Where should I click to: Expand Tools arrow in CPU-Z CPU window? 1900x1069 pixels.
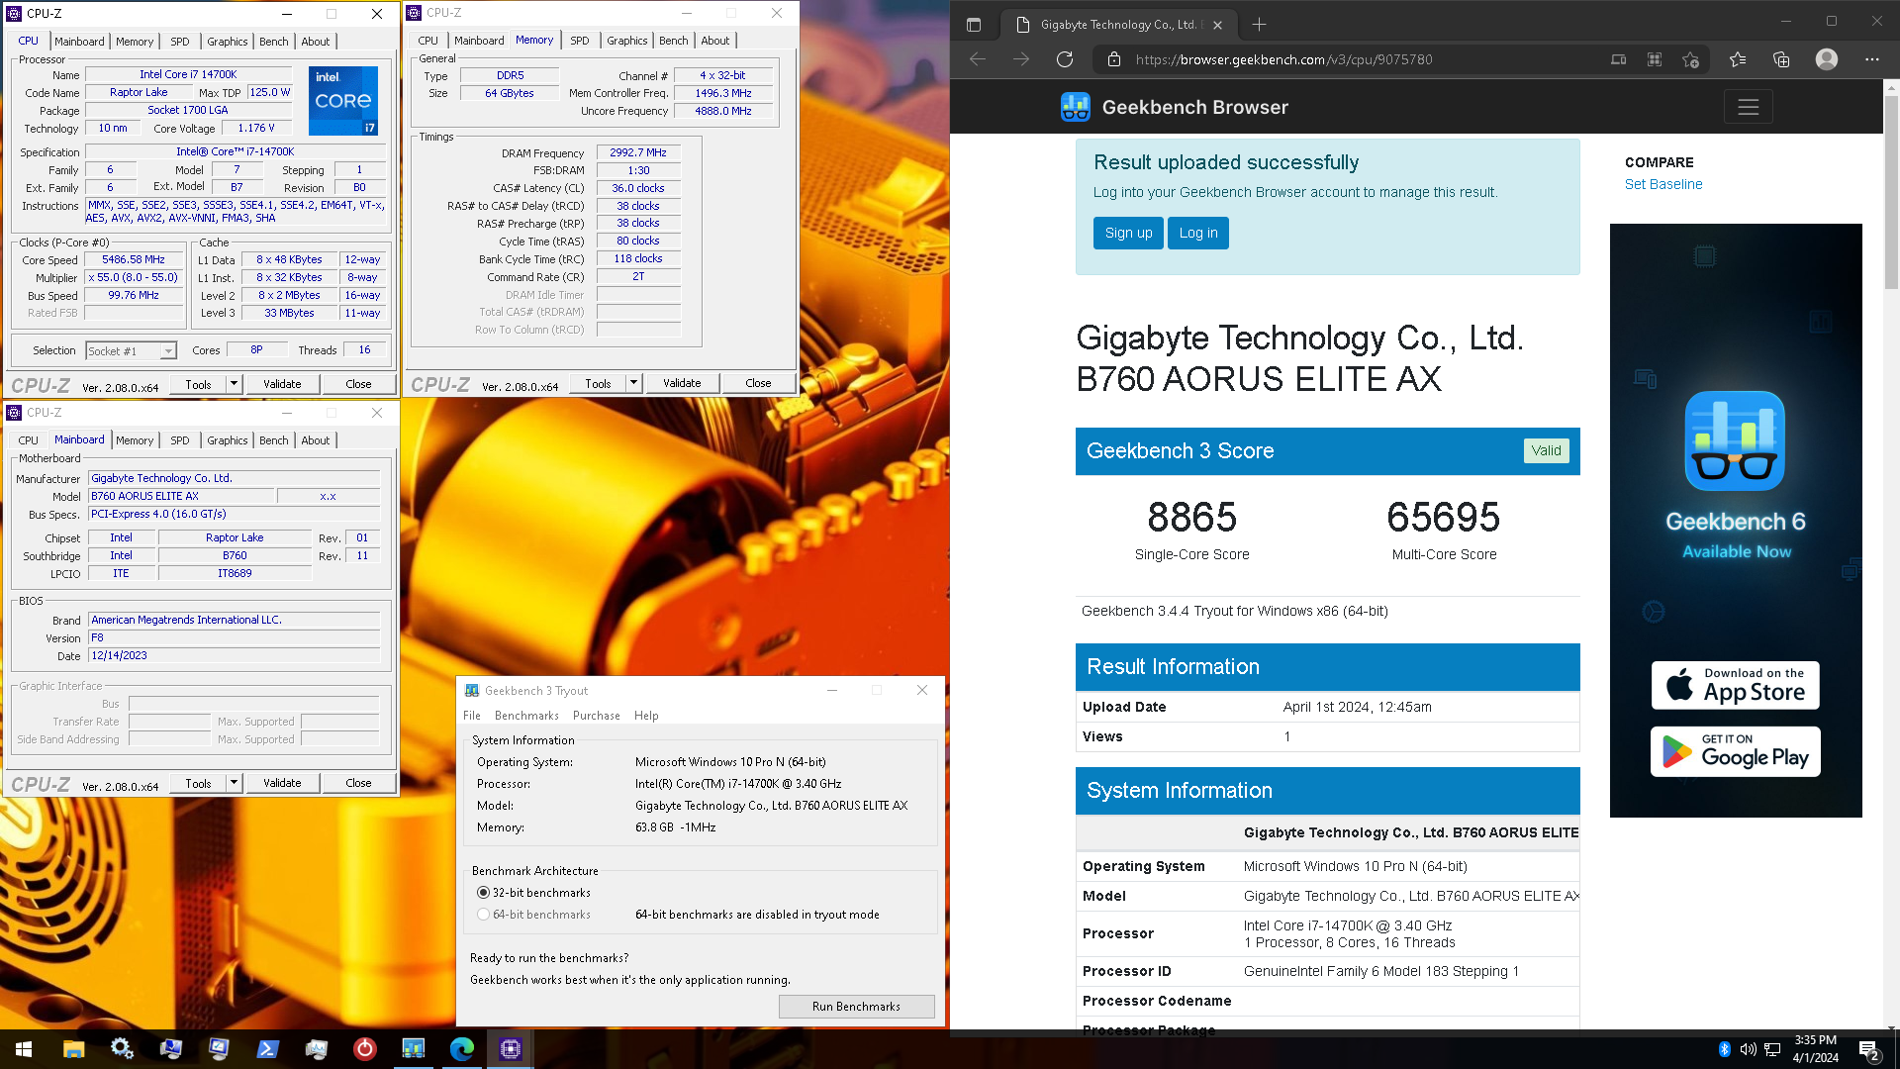coord(234,384)
